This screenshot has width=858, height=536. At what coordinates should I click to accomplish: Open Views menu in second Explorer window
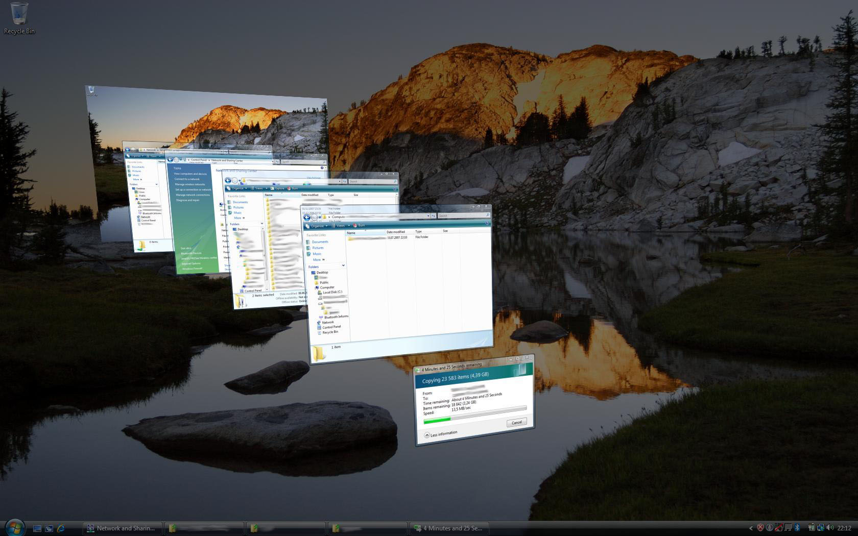click(258, 188)
